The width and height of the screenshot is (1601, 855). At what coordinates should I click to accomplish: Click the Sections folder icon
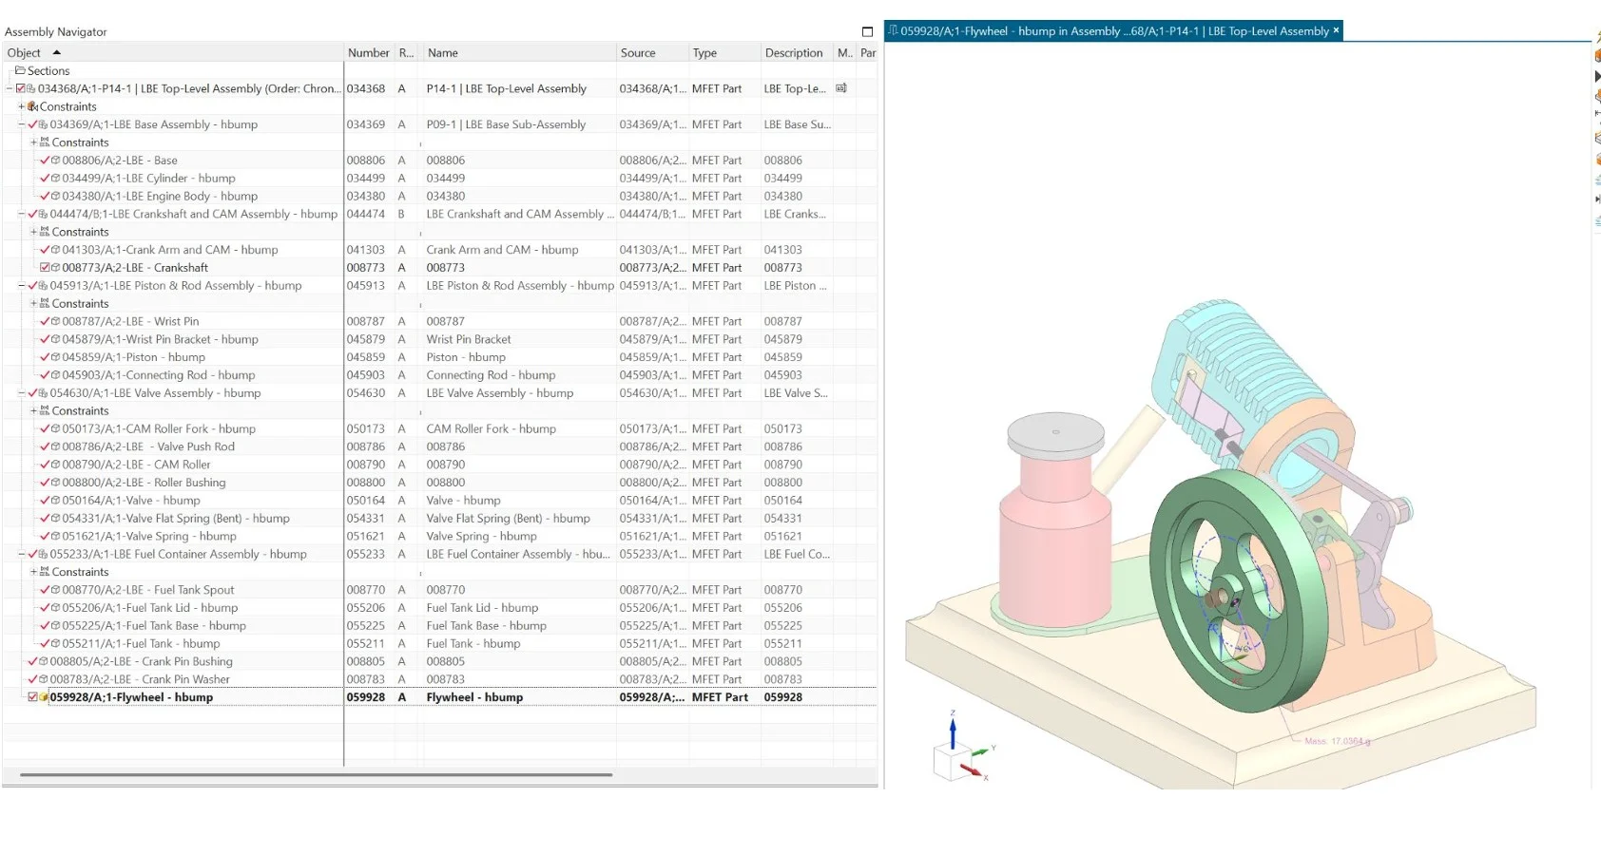pyautogui.click(x=20, y=70)
